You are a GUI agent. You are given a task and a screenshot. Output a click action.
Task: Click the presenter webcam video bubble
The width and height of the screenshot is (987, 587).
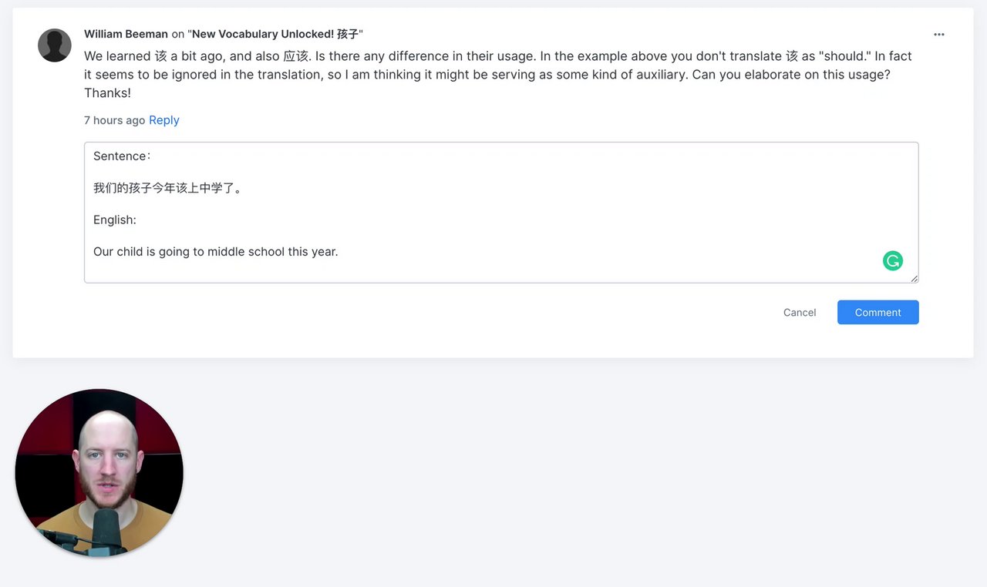(99, 473)
